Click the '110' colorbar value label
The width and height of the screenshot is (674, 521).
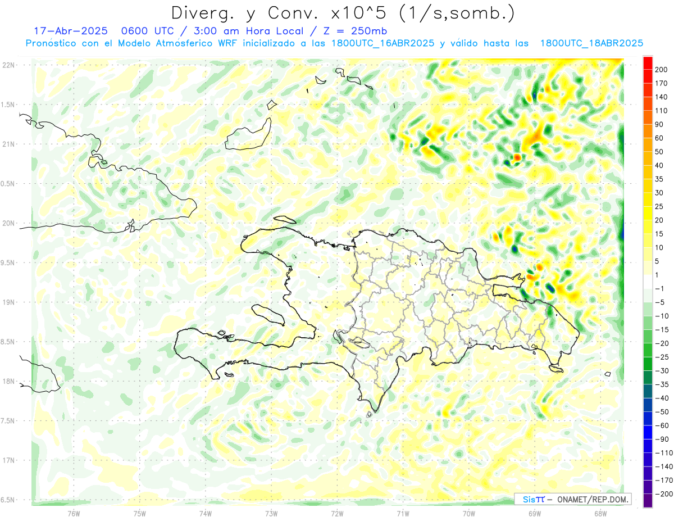tap(662, 111)
